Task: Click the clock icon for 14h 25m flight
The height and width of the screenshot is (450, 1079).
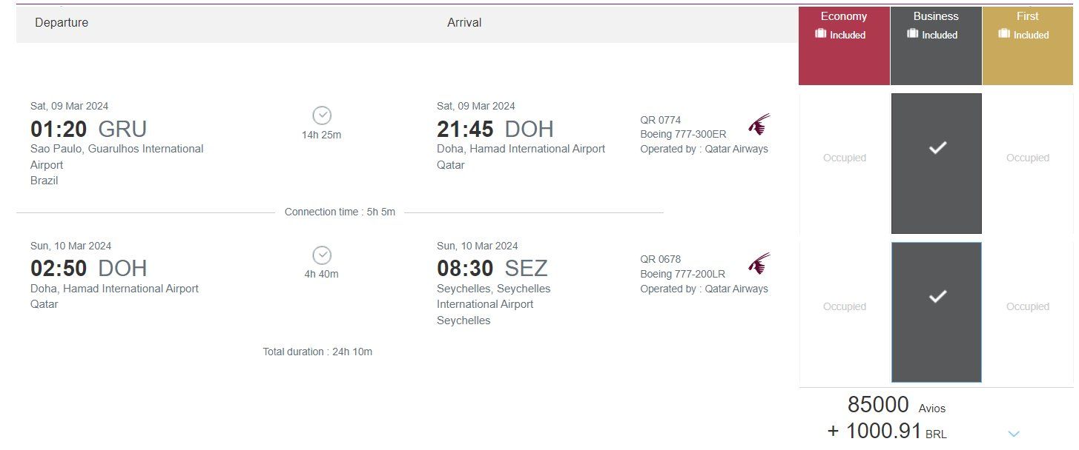Action: [322, 115]
